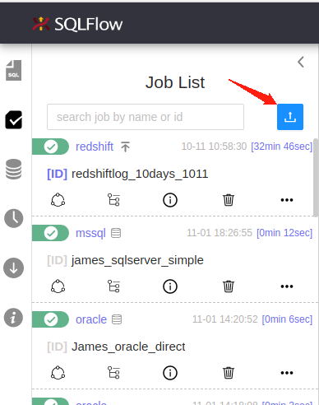Click the database icon next to mssql
This screenshot has width=319, height=405.
point(116,233)
